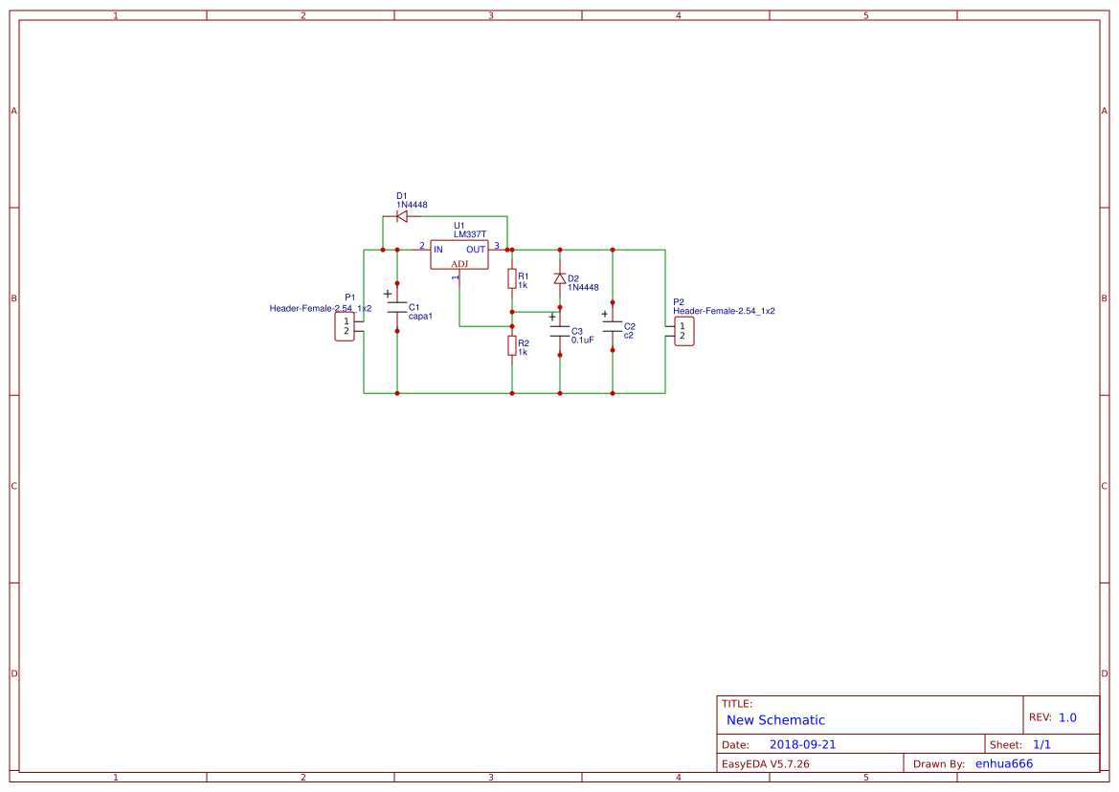
Task: Click the ADJ pin label on U1
Action: coord(458,261)
